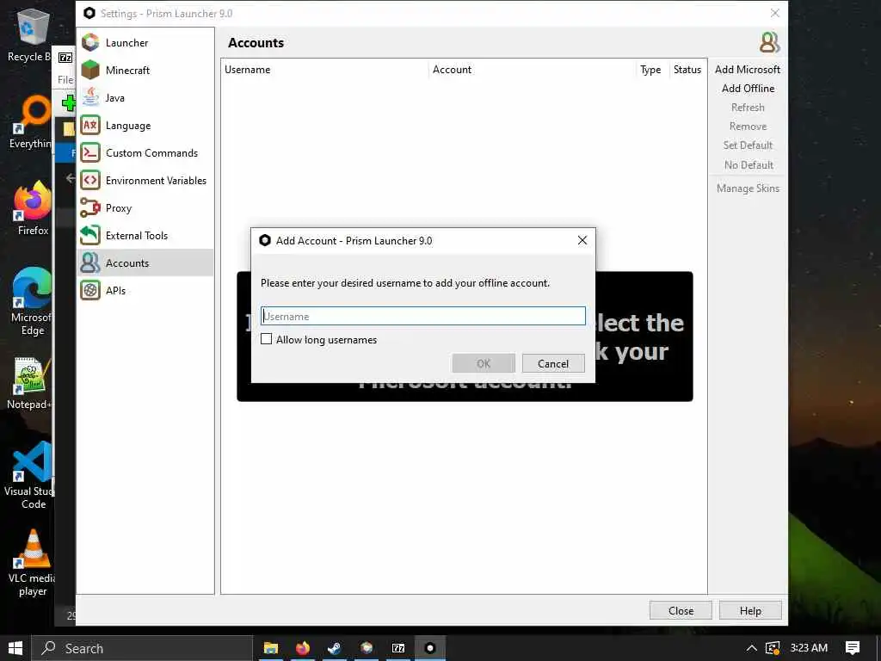
Task: Click the Windows taskbar Search box
Action: (142, 648)
